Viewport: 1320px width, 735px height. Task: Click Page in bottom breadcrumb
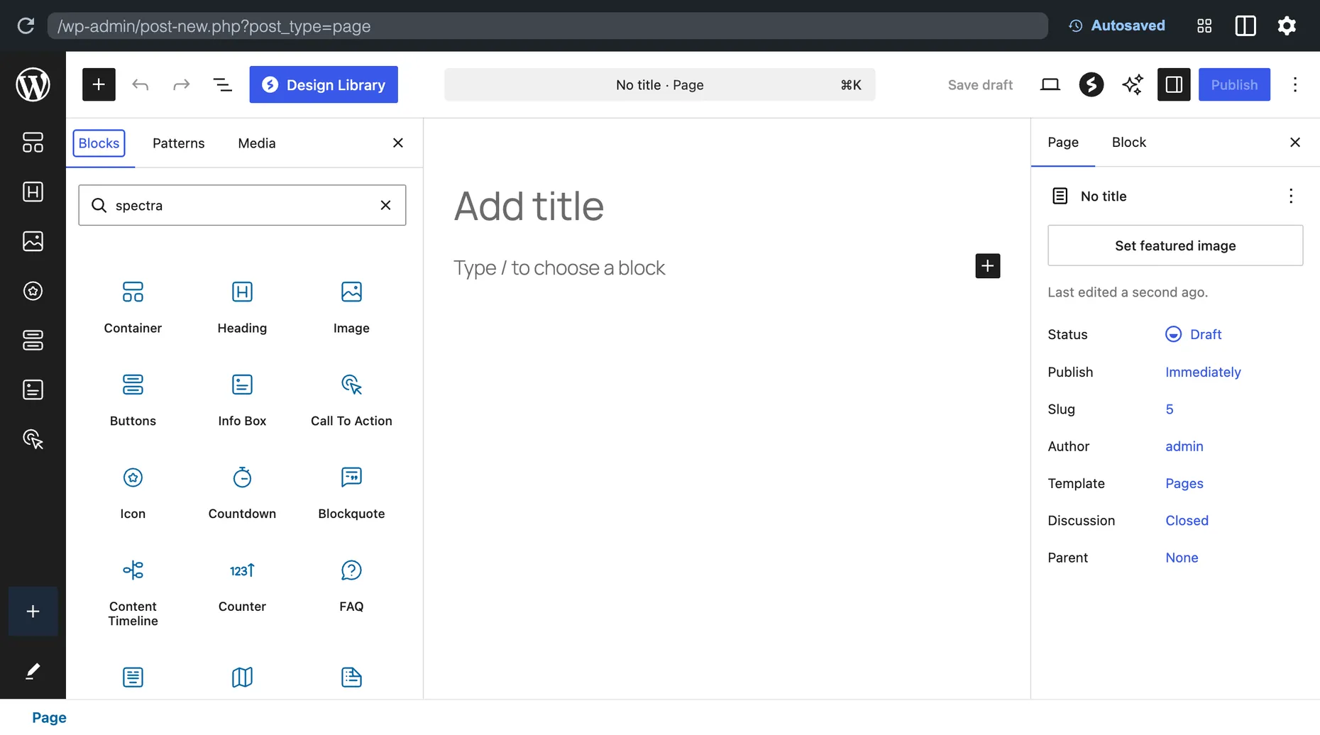(x=49, y=717)
